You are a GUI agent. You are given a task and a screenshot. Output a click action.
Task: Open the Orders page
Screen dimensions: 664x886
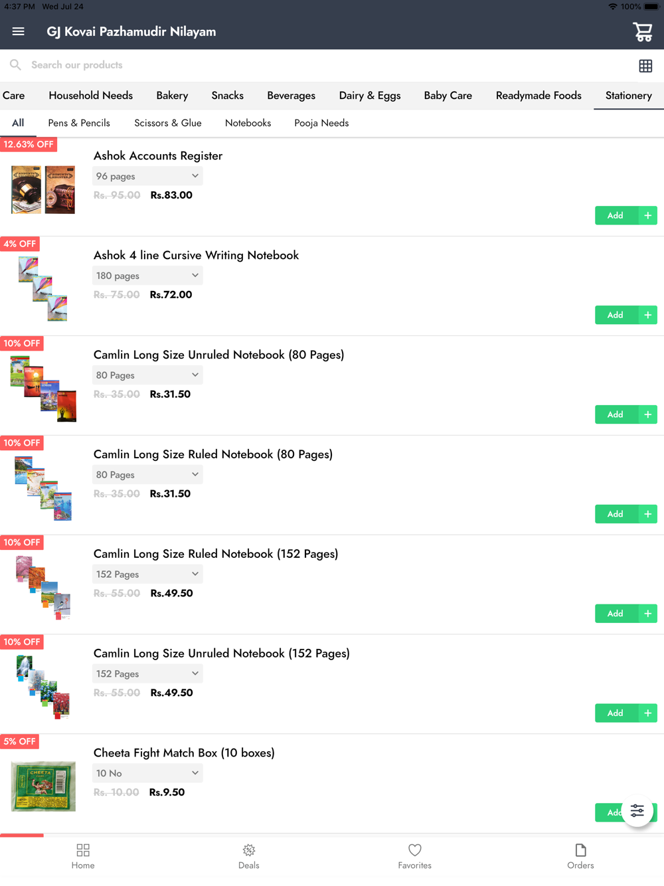click(x=581, y=856)
